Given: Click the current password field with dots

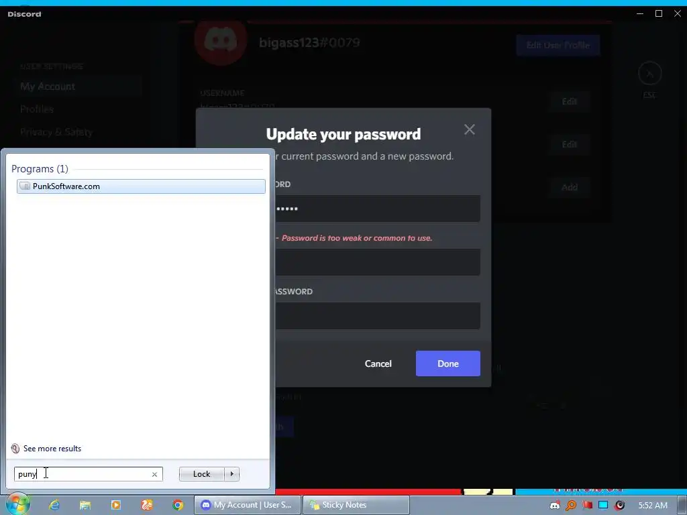Looking at the screenshot, I should [378, 209].
